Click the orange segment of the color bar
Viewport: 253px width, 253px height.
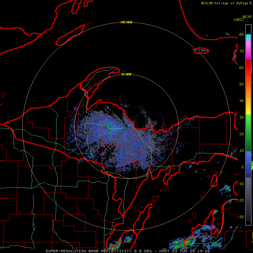248,95
